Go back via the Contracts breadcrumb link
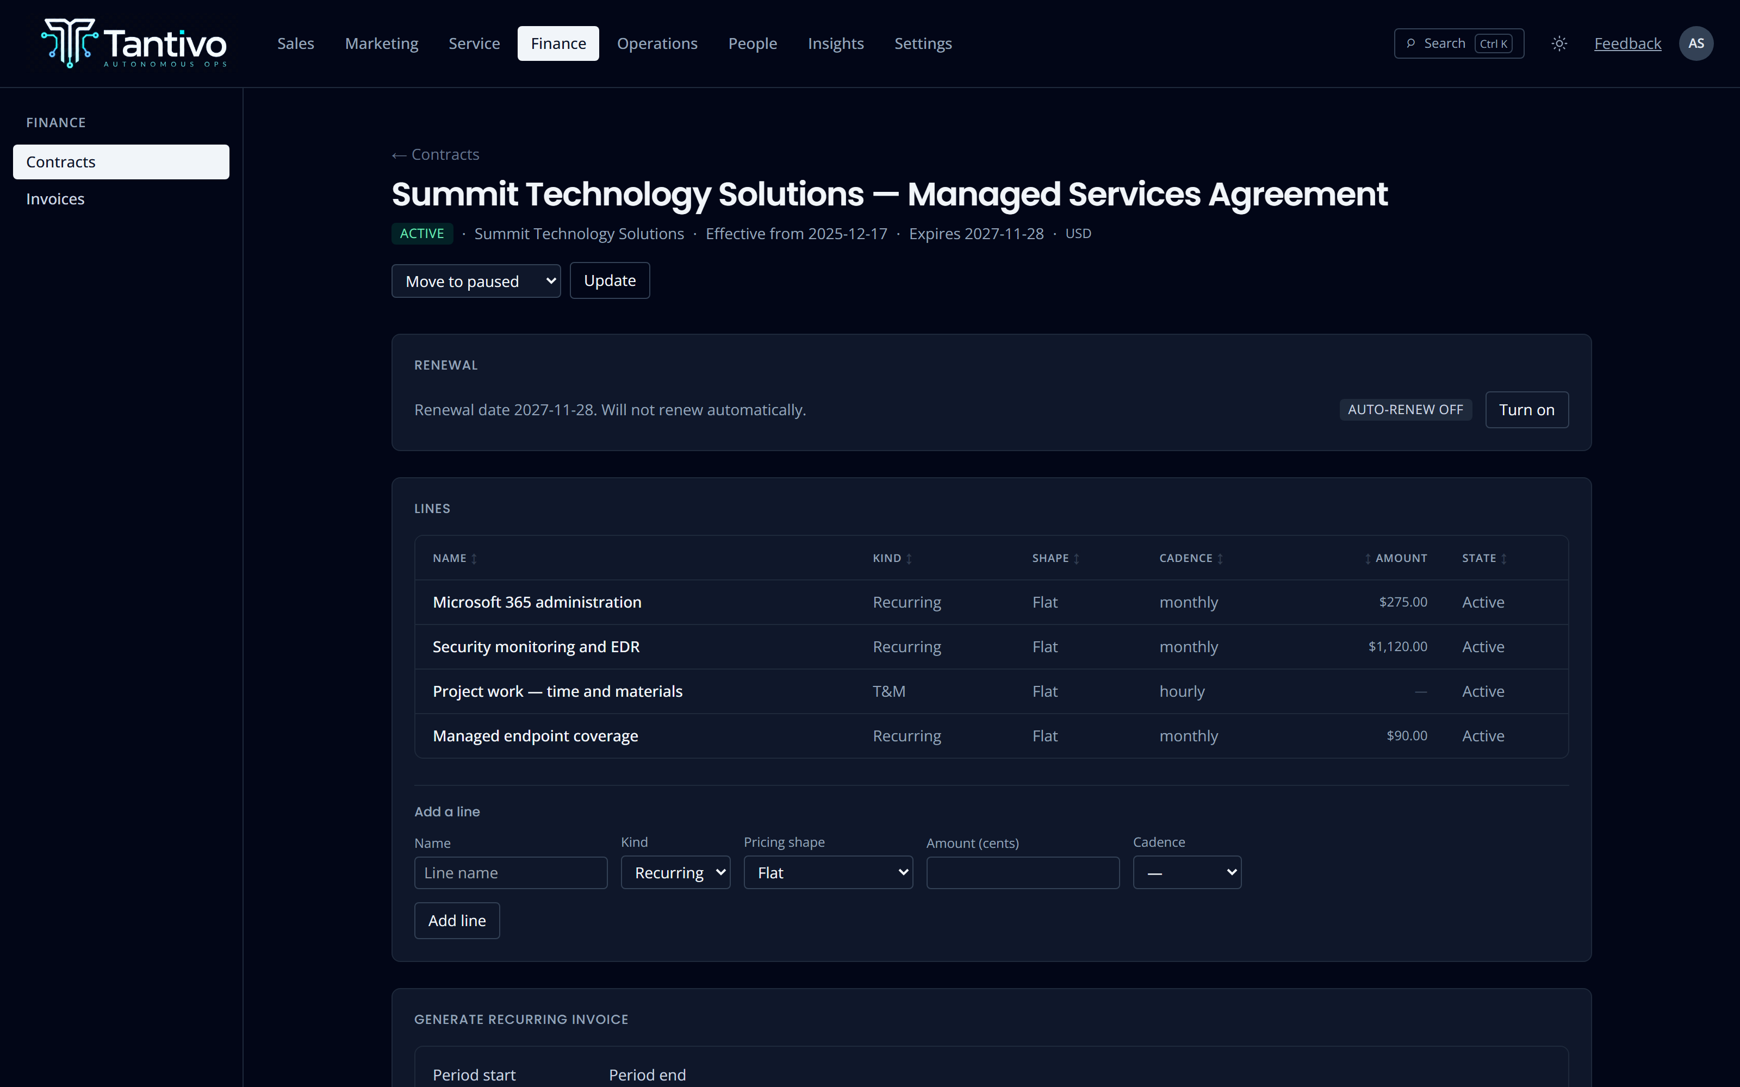Image resolution: width=1740 pixels, height=1087 pixels. (x=435, y=154)
